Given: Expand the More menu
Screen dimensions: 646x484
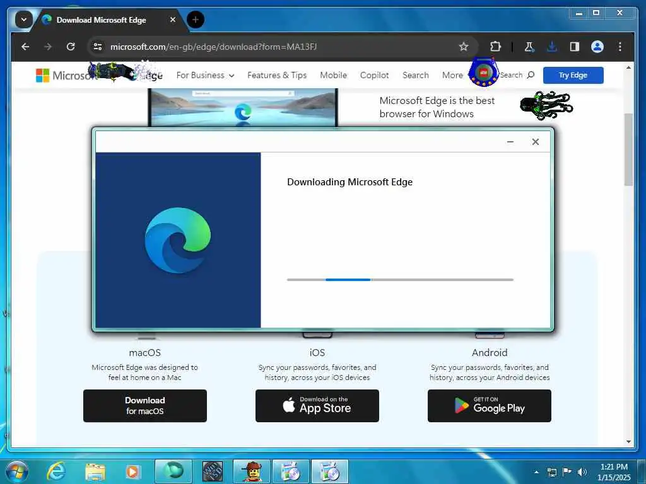Looking at the screenshot, I should click(x=452, y=76).
